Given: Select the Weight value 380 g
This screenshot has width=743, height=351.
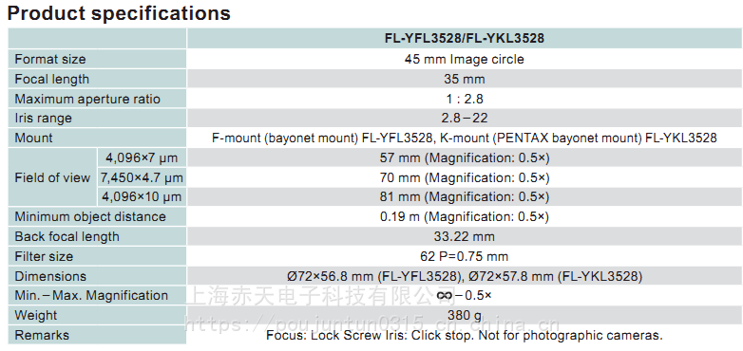Looking at the screenshot, I should pyautogui.click(x=465, y=315).
